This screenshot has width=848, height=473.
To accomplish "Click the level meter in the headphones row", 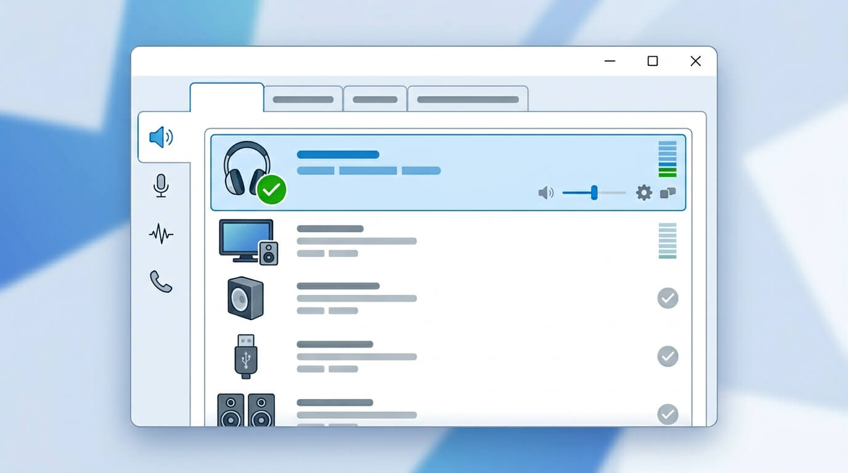I will click(x=667, y=159).
